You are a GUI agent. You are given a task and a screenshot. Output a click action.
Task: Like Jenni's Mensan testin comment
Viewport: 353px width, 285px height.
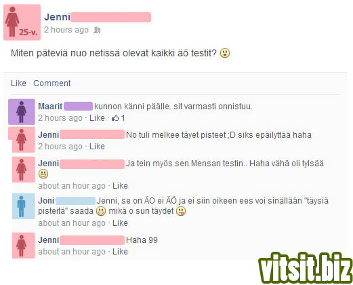coord(120,186)
